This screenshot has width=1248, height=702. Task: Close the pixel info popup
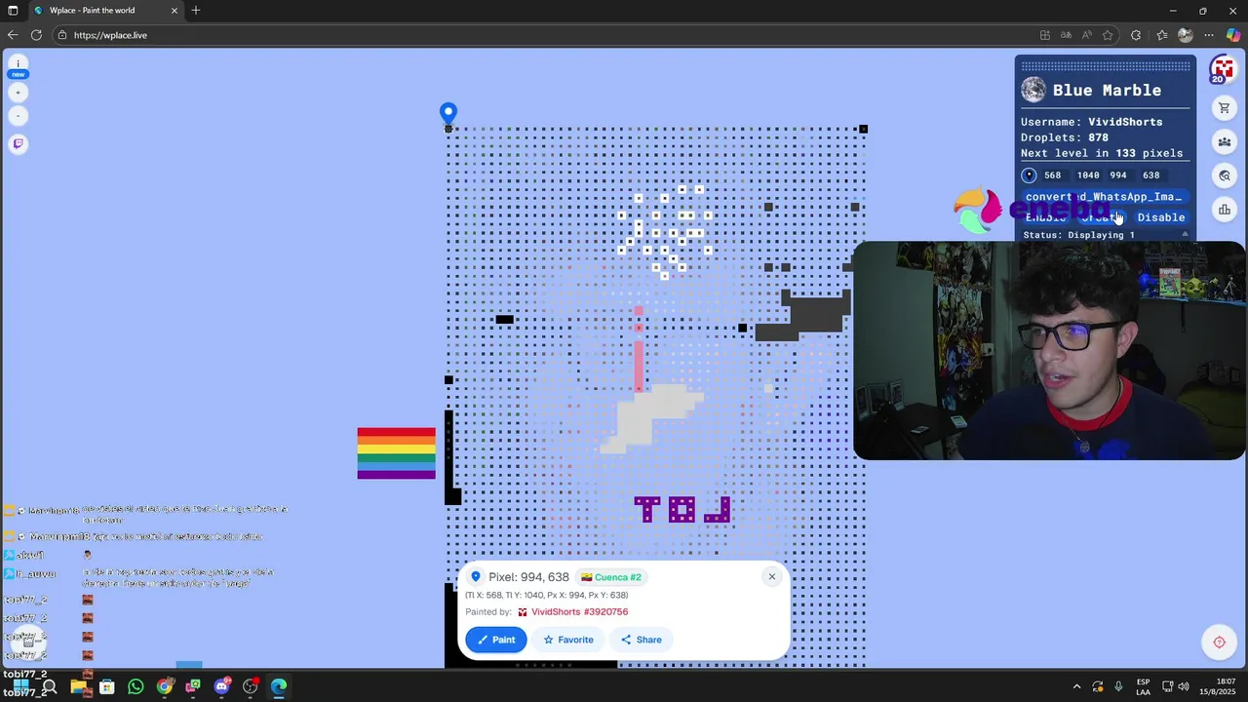[771, 576]
